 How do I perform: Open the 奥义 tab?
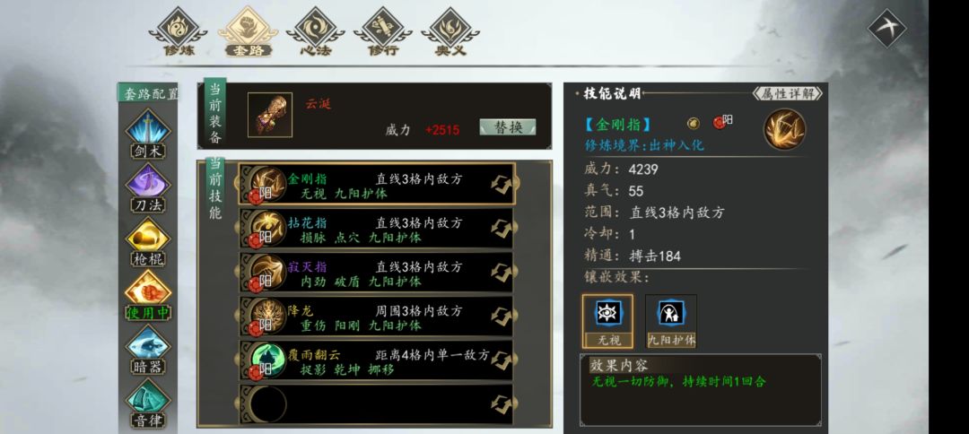coord(450,32)
